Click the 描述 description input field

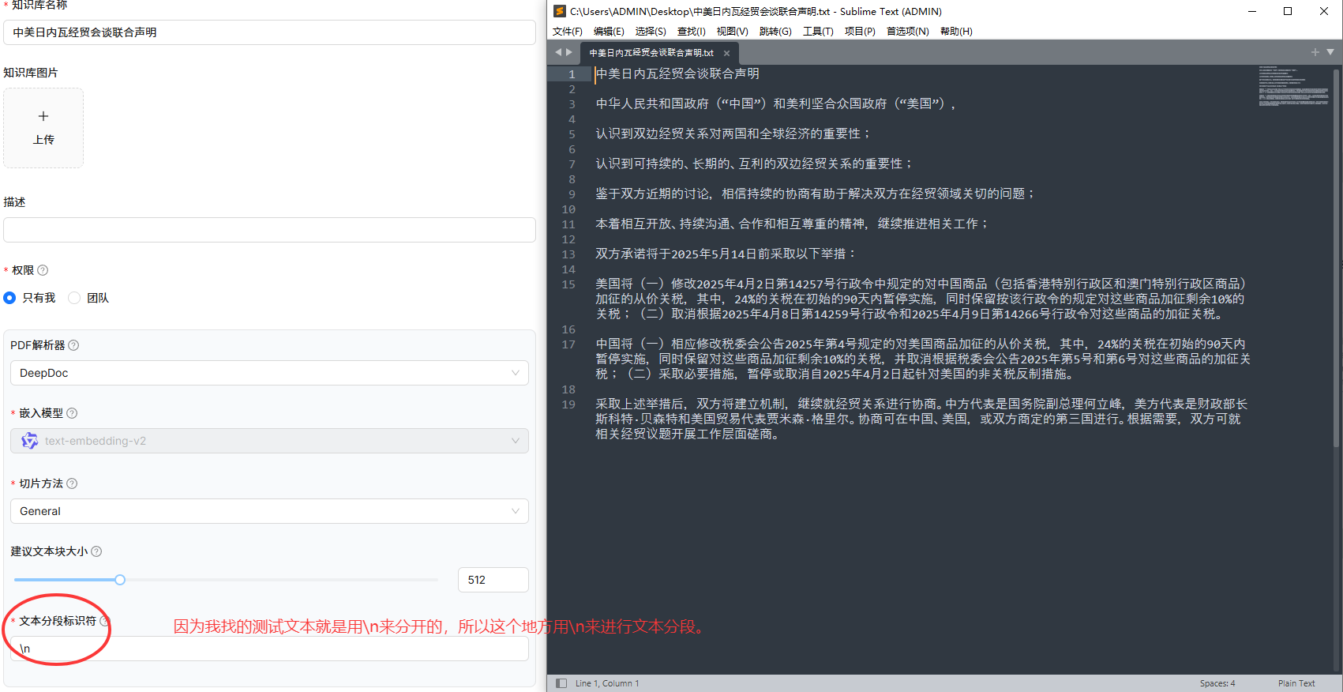click(269, 230)
